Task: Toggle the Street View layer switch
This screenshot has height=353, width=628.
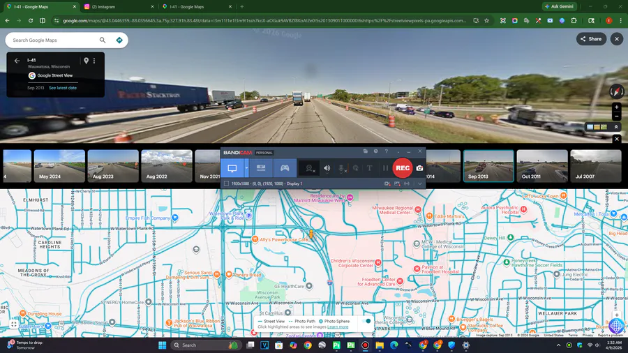Action: (x=366, y=321)
